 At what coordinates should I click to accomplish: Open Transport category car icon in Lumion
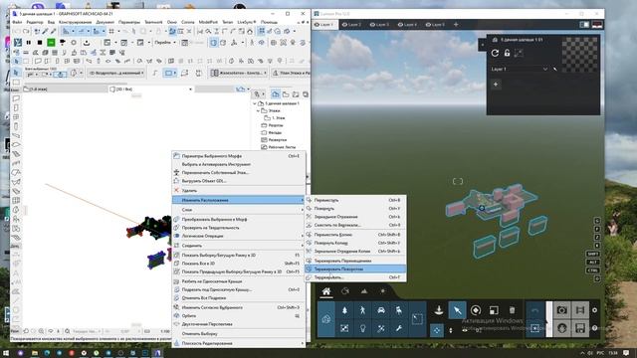[380, 310]
